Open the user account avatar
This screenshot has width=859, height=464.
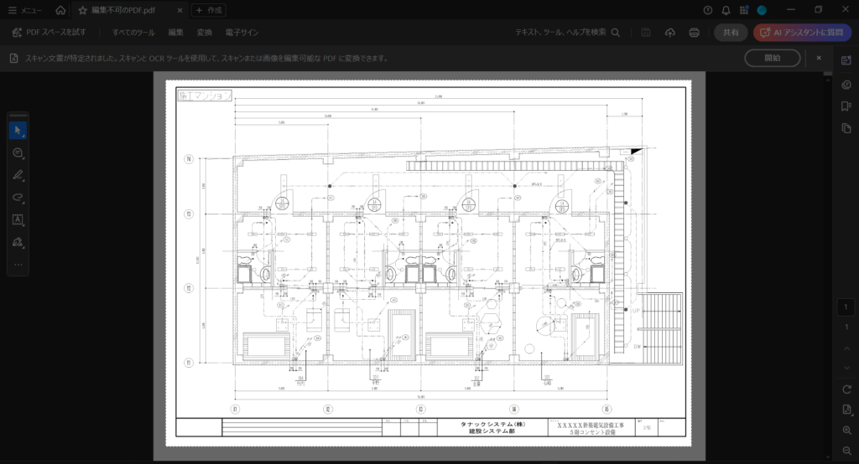[762, 10]
